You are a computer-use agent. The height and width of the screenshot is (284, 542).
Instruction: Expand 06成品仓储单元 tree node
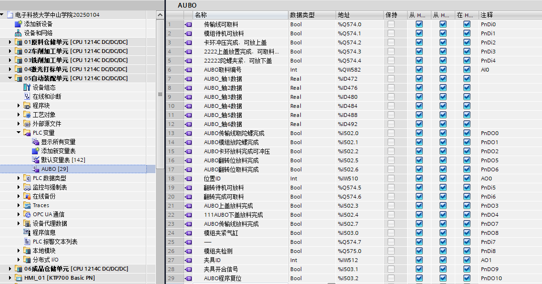coord(10,269)
